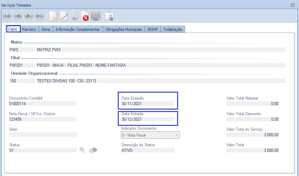299x176 pixels.
Task: Click the text MATRIZ PWS
Action: click(49, 49)
